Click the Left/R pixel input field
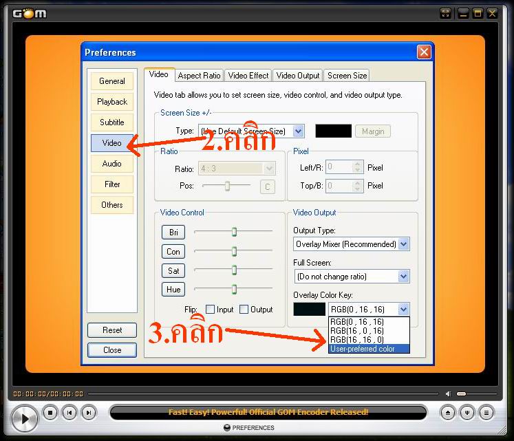The image size is (514, 441). tap(340, 167)
